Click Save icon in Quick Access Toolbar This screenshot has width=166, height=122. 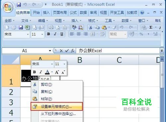pyautogui.click(x=19, y=5)
